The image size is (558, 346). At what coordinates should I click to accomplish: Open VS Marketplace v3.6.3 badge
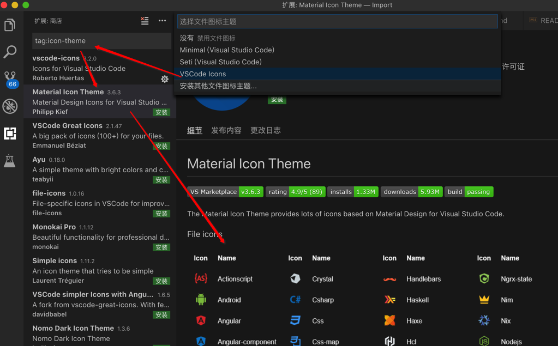pos(225,192)
